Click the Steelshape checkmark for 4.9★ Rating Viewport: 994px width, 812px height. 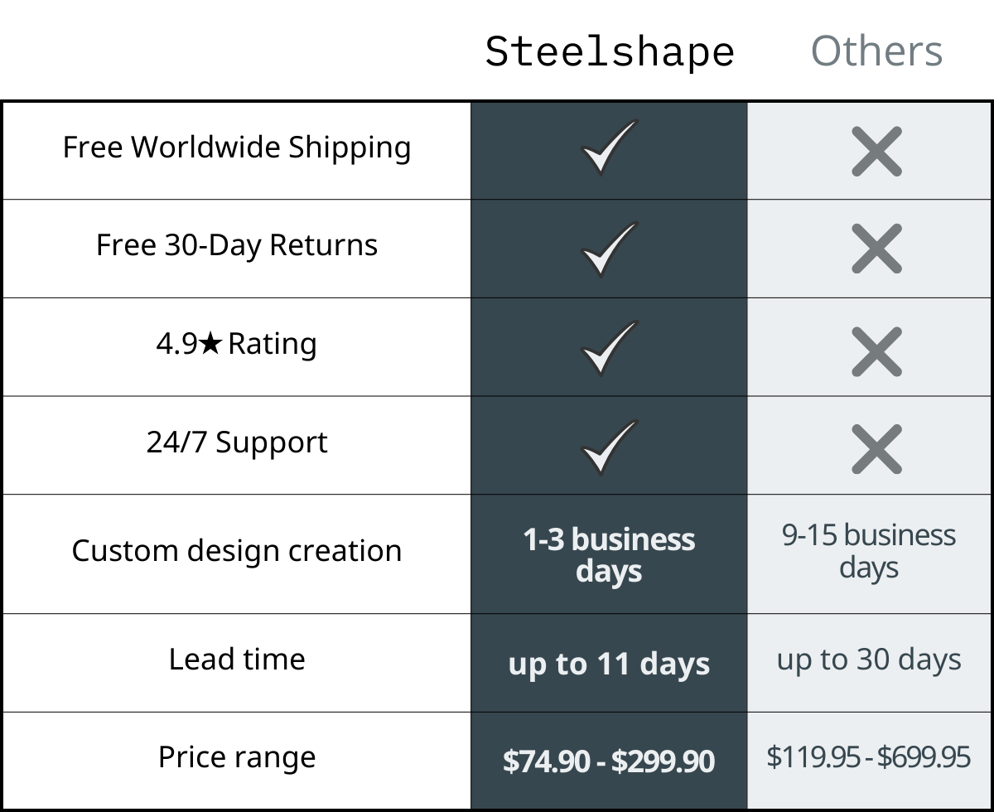pos(610,348)
